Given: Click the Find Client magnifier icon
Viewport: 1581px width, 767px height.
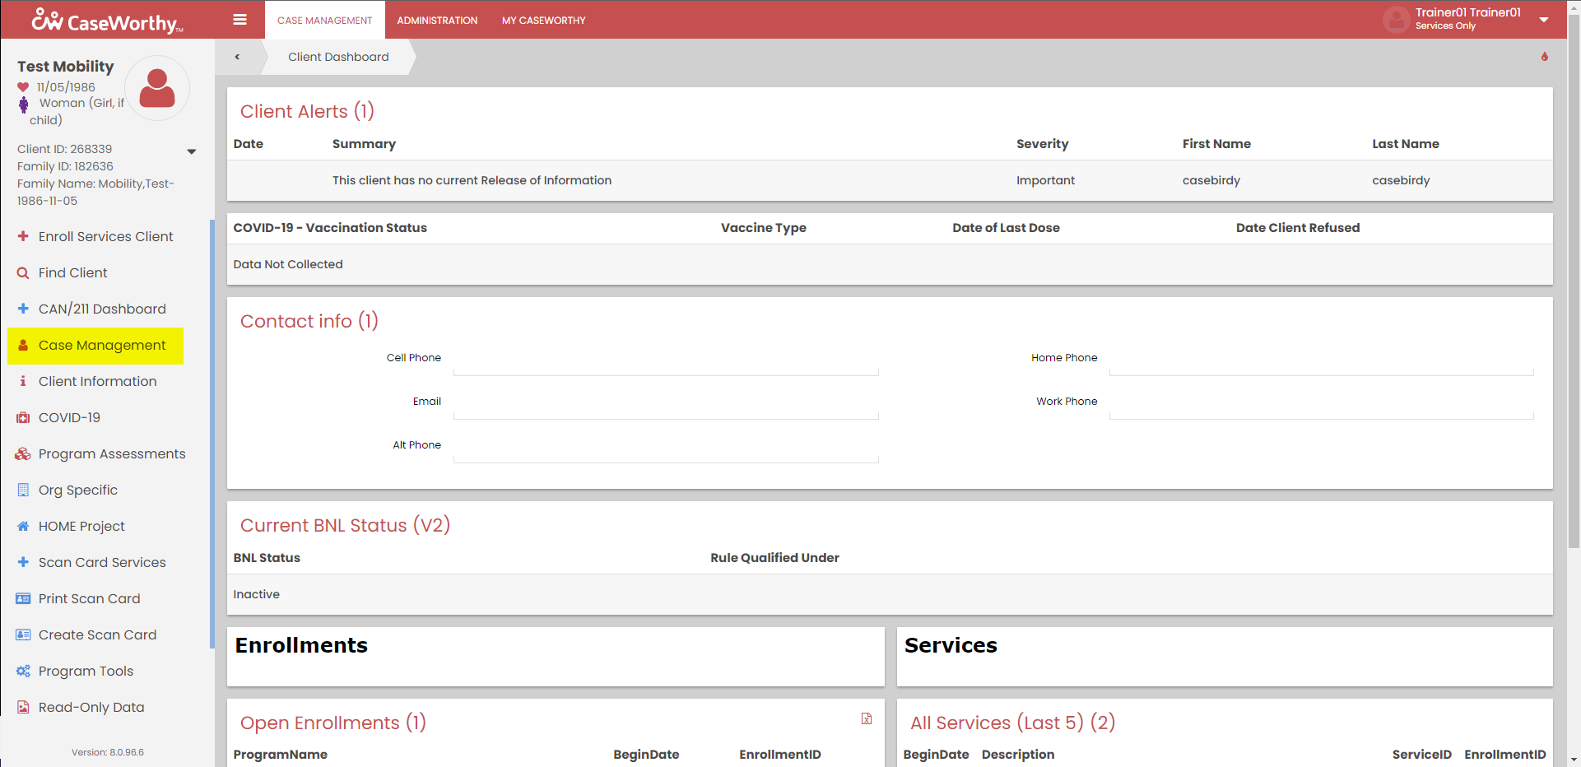Looking at the screenshot, I should (23, 272).
